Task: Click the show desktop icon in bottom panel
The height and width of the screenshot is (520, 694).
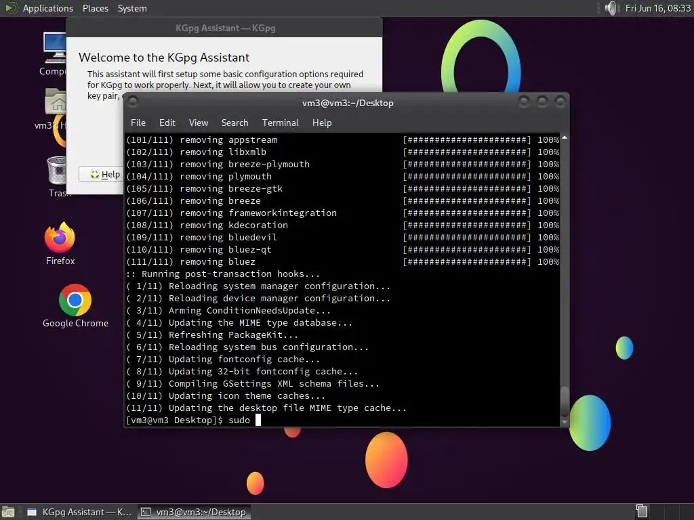Action: [x=8, y=512]
